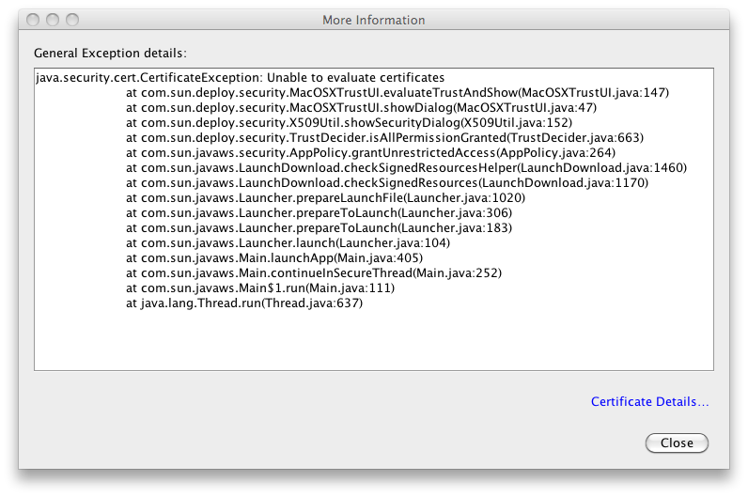This screenshot has height=497, width=748.
Task: Select the Main.continueInSecureThread trace line
Action: [x=314, y=272]
